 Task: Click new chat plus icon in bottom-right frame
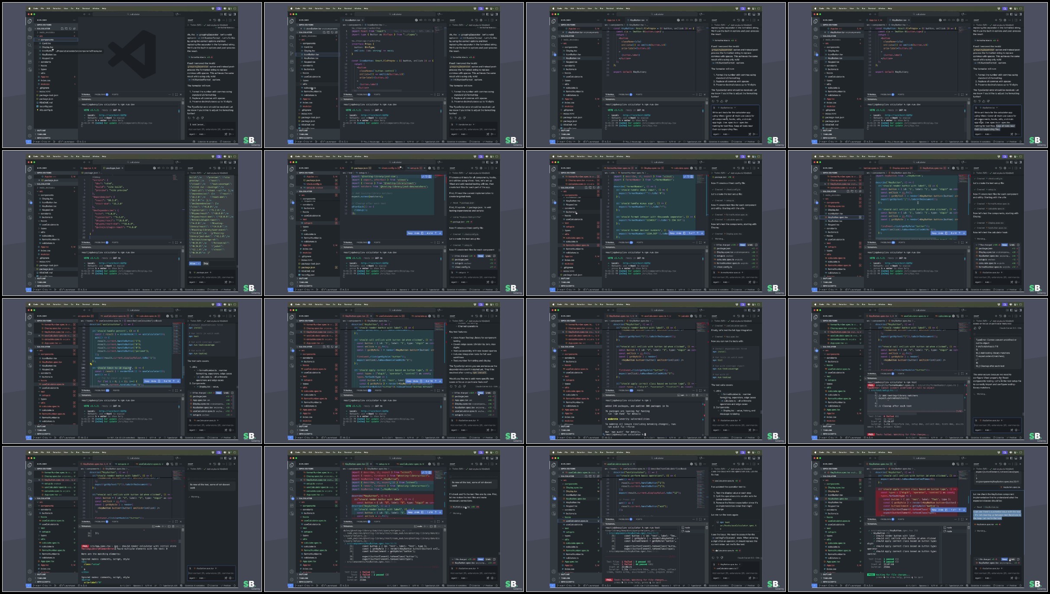coord(996,464)
